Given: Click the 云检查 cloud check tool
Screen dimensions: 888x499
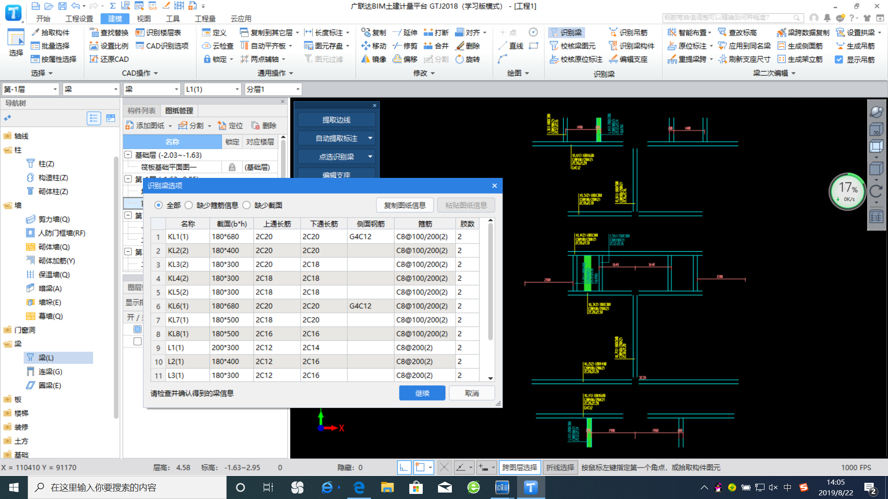Looking at the screenshot, I should click(x=218, y=46).
